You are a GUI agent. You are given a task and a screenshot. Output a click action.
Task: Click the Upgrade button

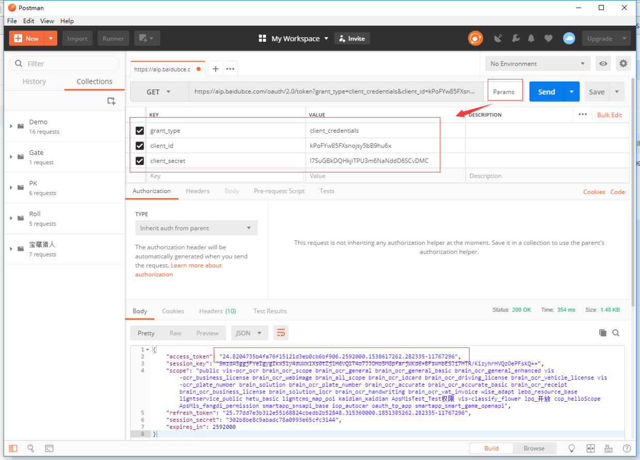pyautogui.click(x=600, y=38)
